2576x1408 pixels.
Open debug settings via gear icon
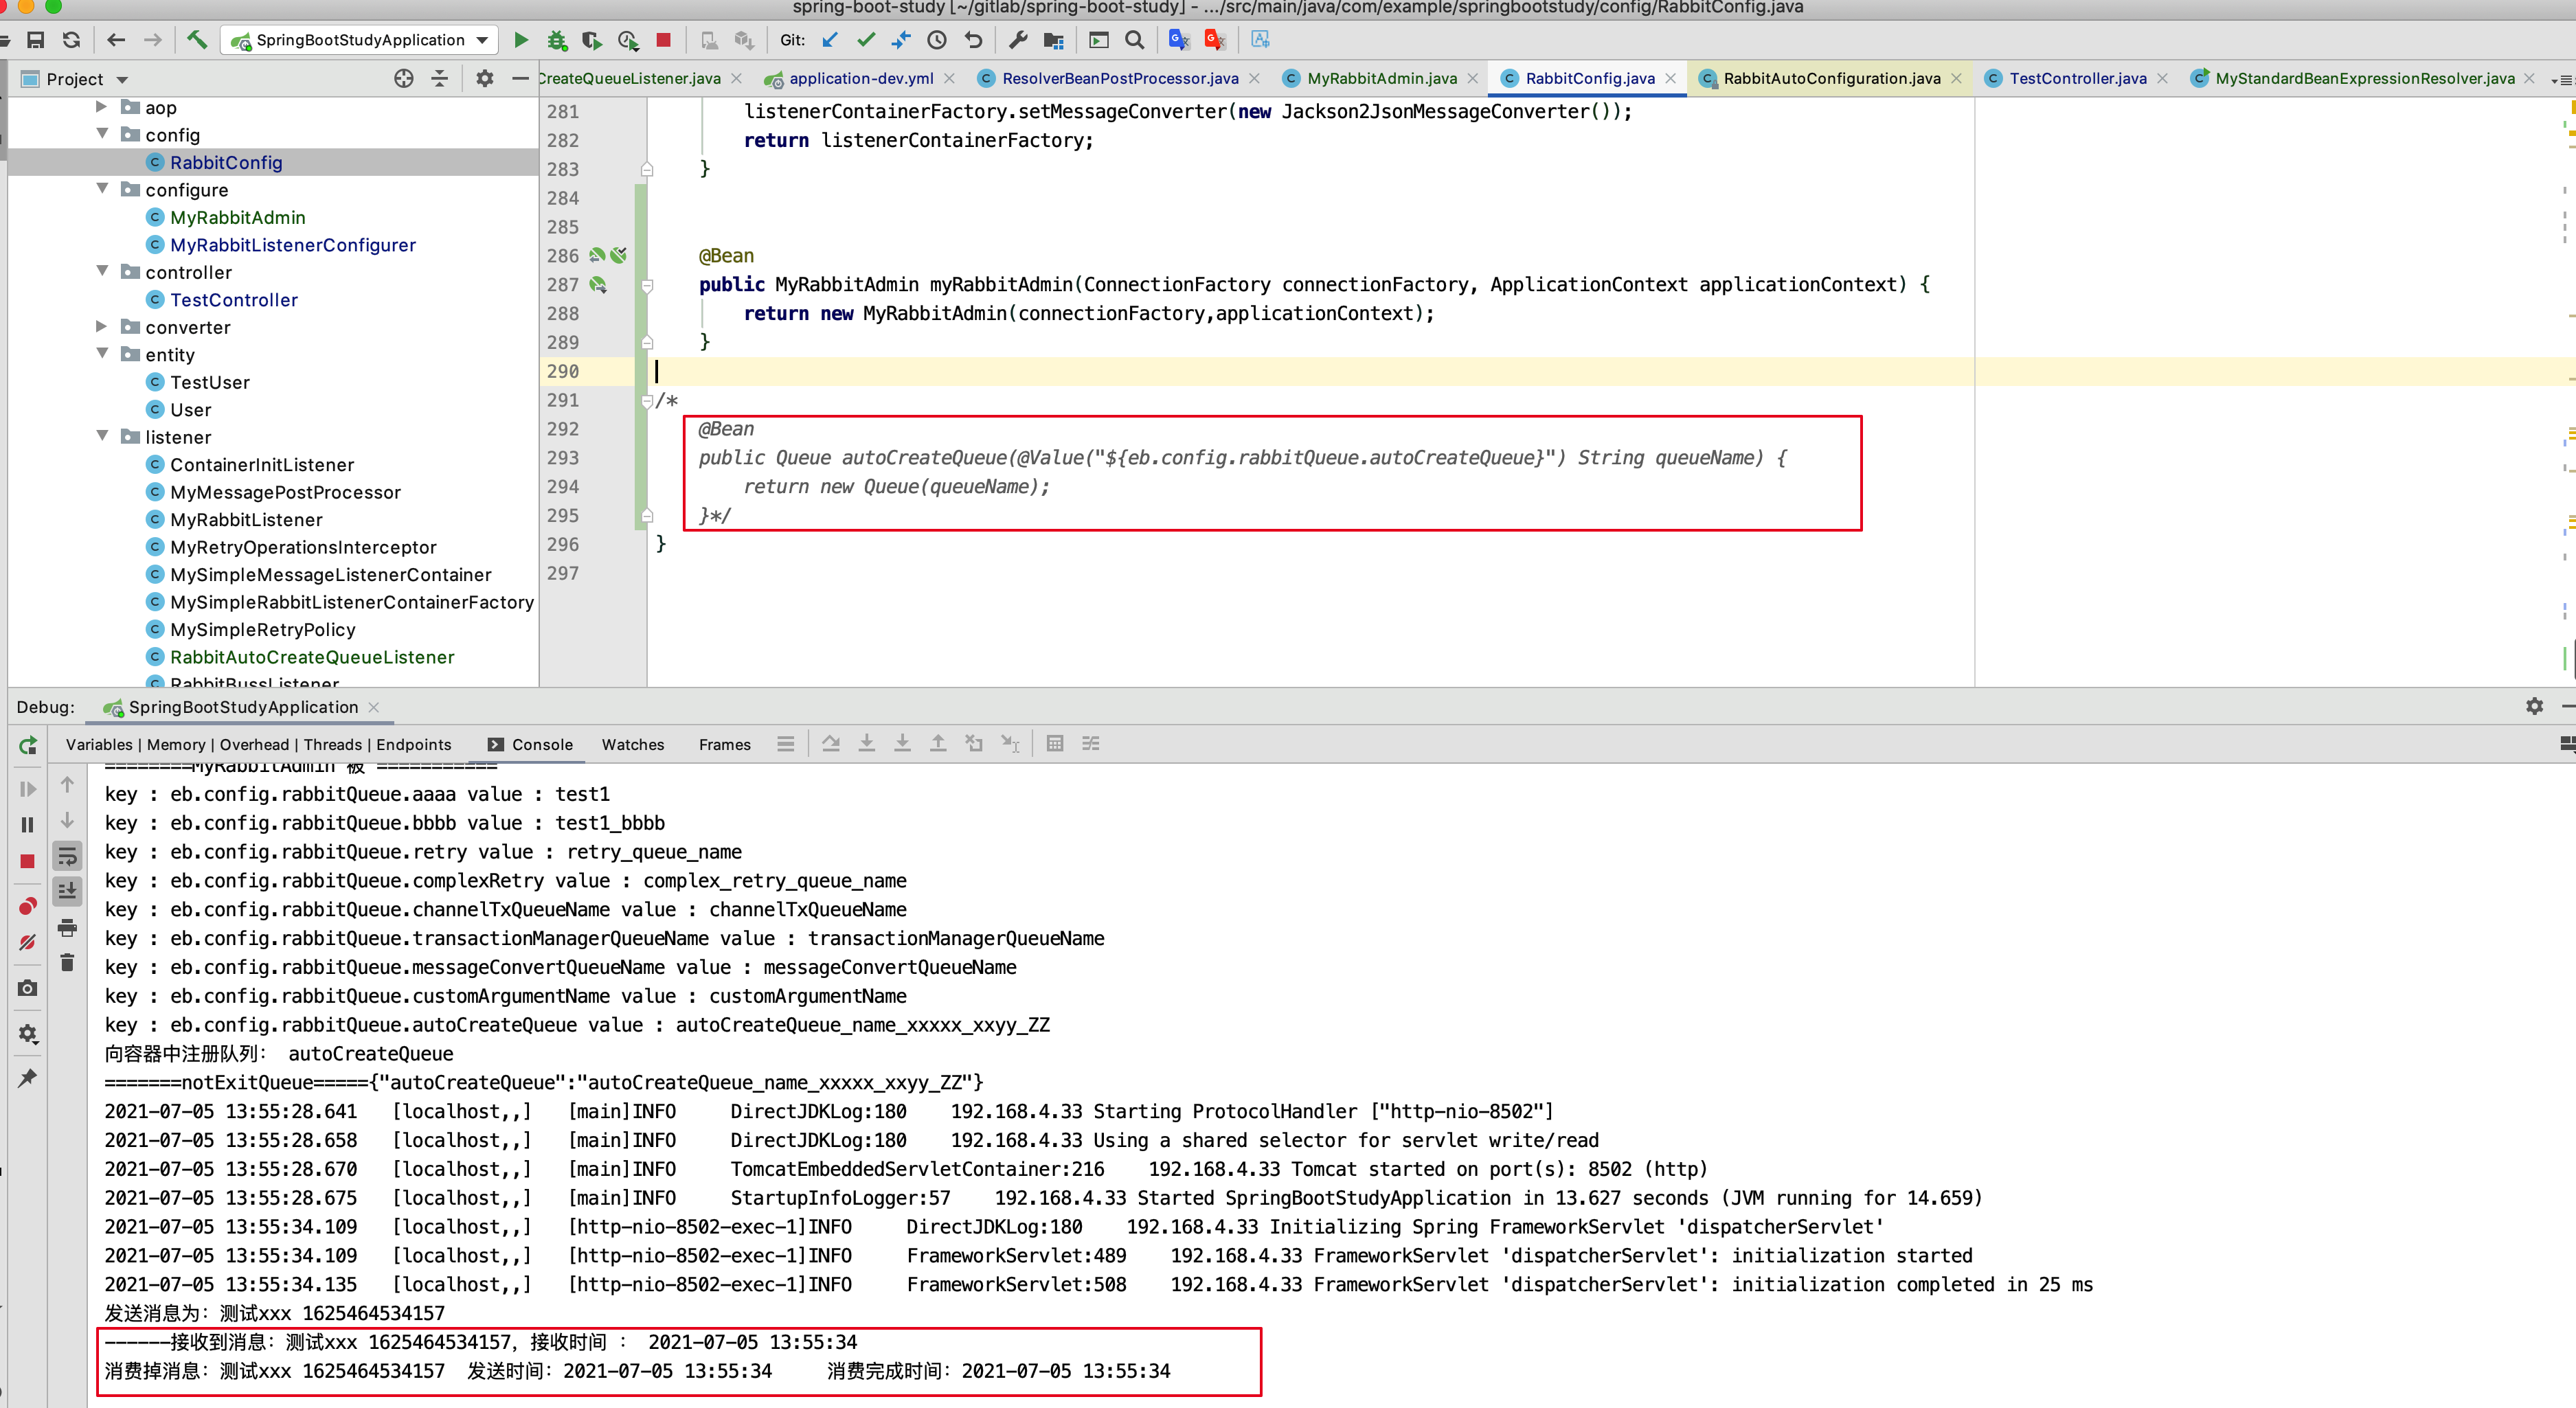(27, 1034)
